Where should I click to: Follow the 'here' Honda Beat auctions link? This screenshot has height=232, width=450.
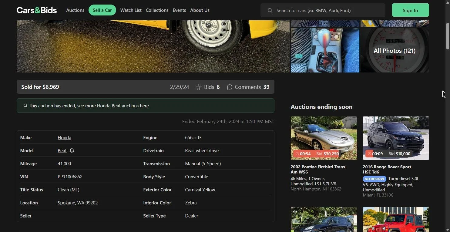[x=144, y=106]
